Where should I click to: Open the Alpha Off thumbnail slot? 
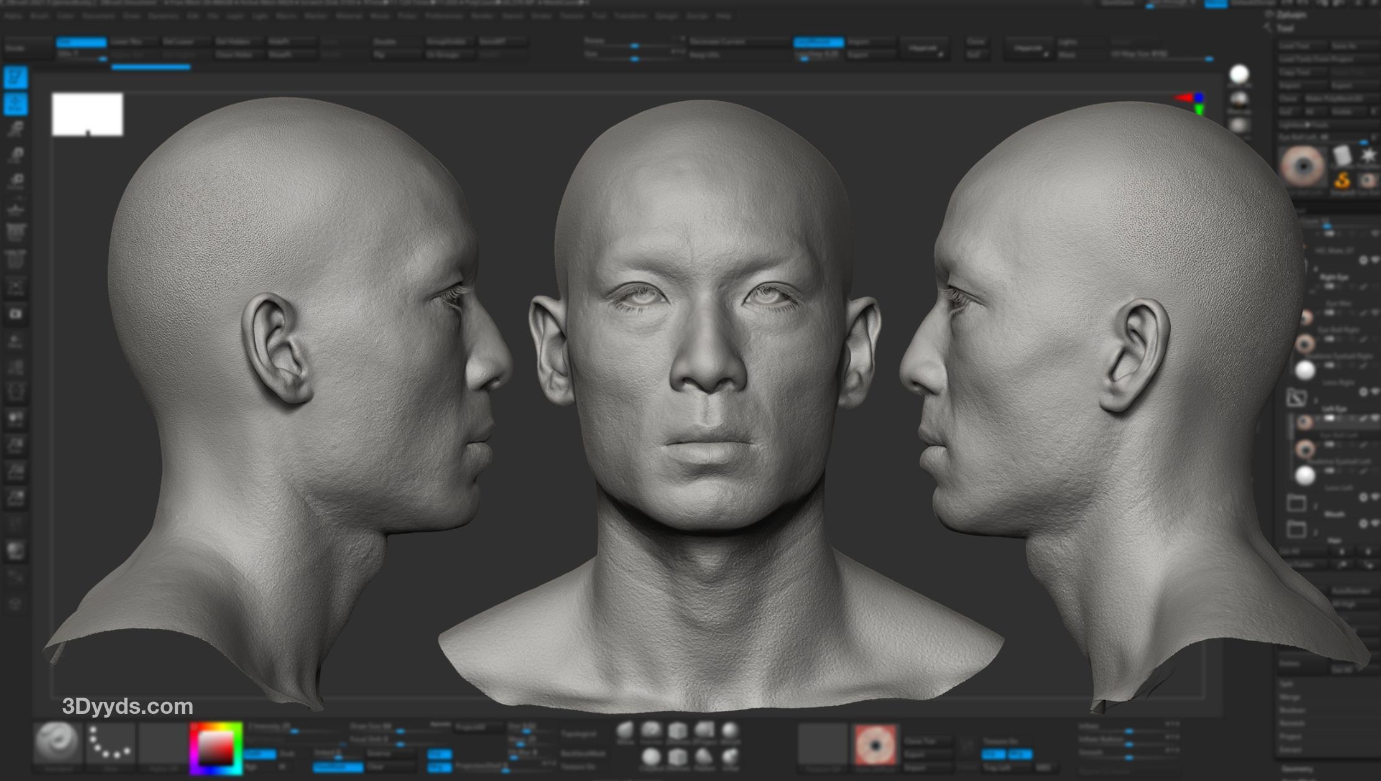tap(162, 744)
